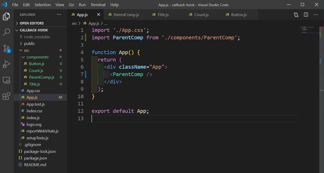Open Source Control view with 5 badge
The image size is (324, 173).
tap(6, 48)
